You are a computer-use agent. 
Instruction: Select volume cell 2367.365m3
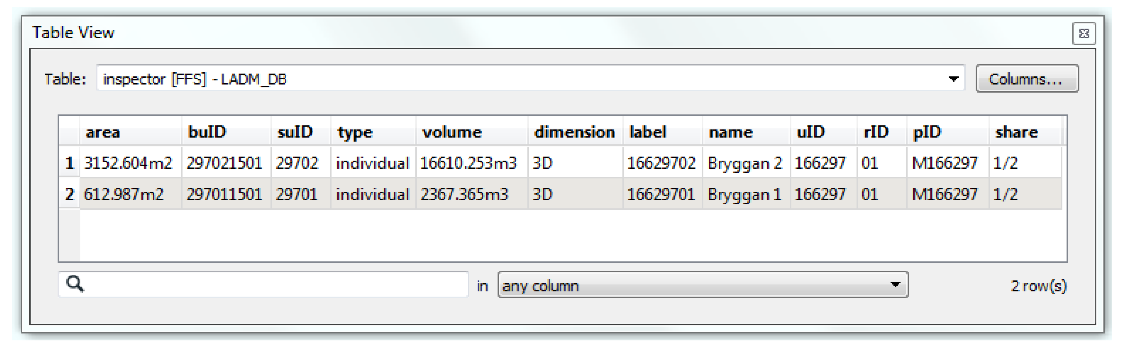472,193
